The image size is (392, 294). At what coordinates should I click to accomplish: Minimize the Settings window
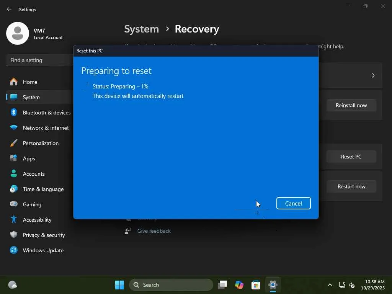[348, 6]
